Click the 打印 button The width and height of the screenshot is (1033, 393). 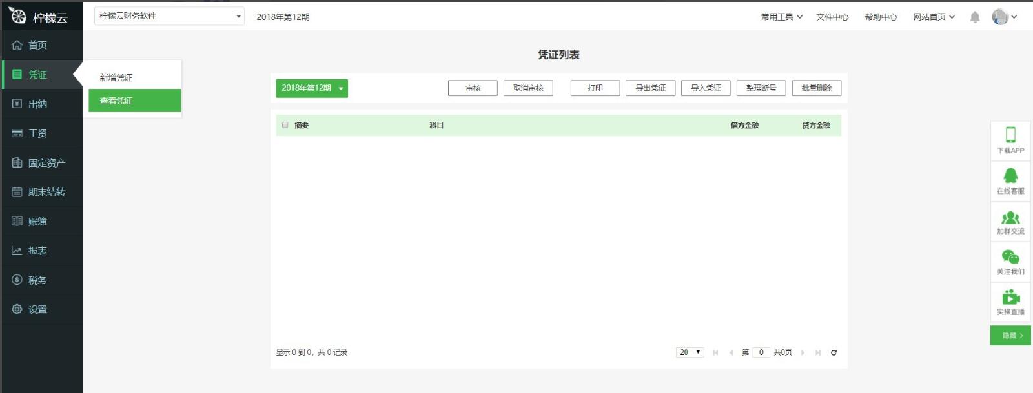[595, 88]
